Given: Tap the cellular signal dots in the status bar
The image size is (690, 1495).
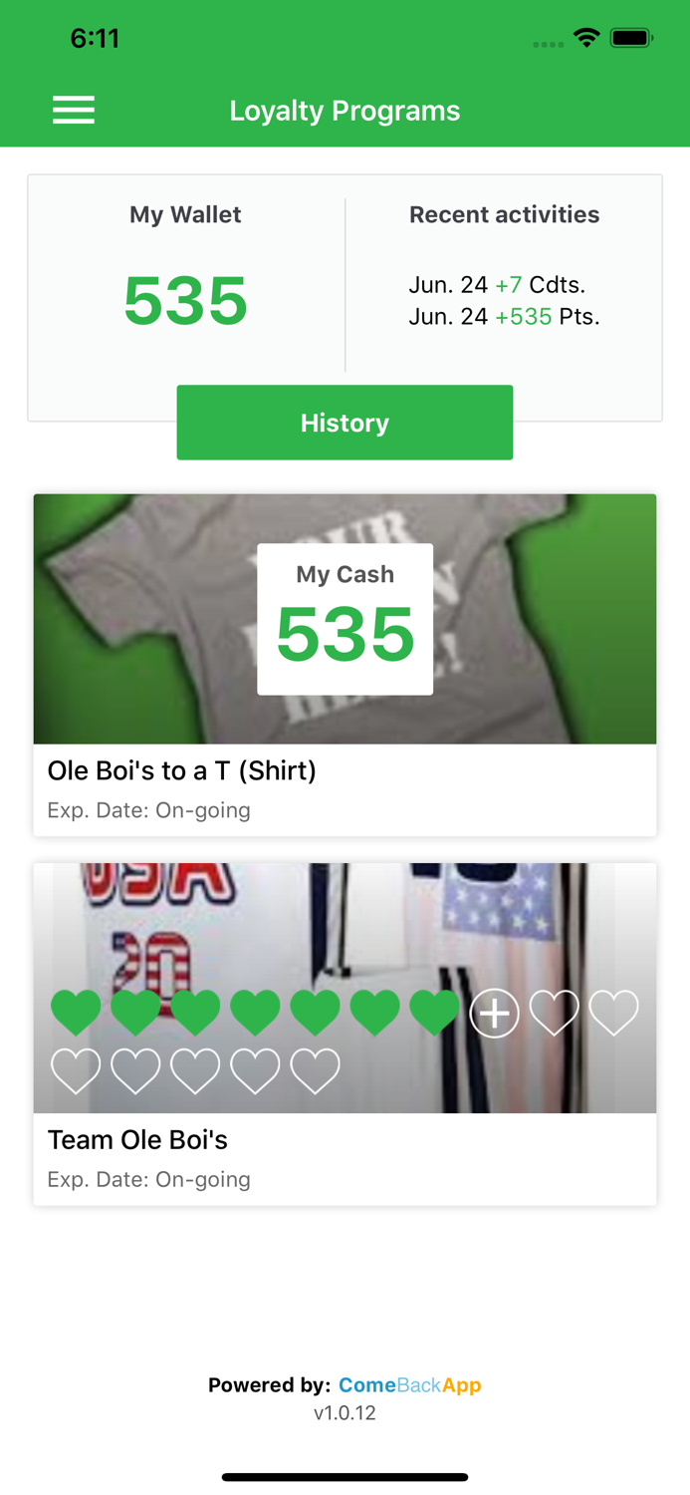Looking at the screenshot, I should [548, 44].
